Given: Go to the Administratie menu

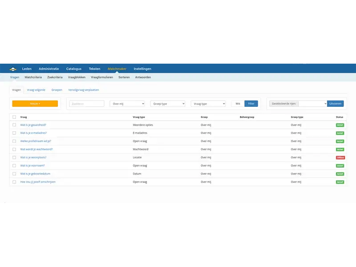Looking at the screenshot, I should pyautogui.click(x=49, y=69).
